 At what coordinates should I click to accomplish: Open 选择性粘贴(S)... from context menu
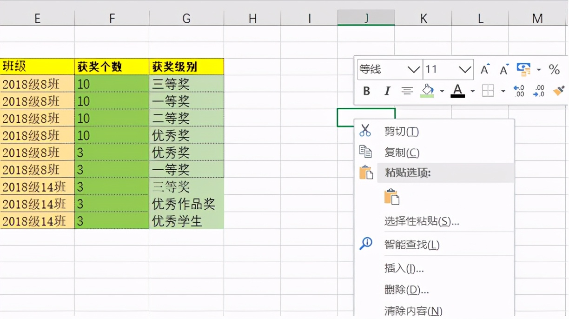click(435, 221)
